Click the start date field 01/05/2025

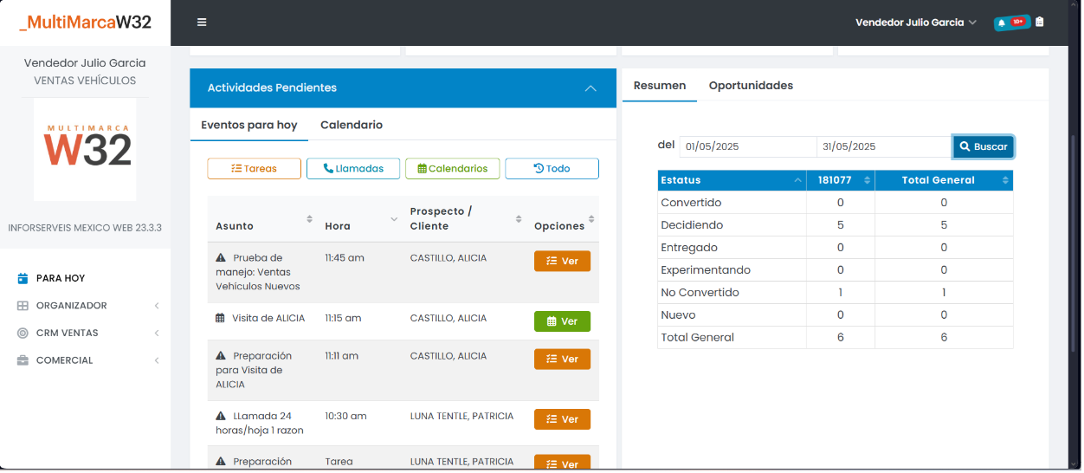coord(747,146)
